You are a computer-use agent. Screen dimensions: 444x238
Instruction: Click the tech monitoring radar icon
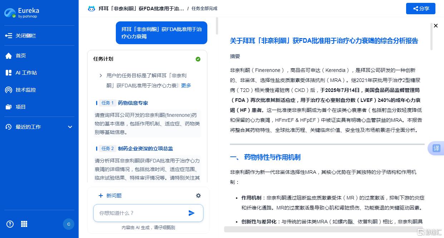click(9, 90)
